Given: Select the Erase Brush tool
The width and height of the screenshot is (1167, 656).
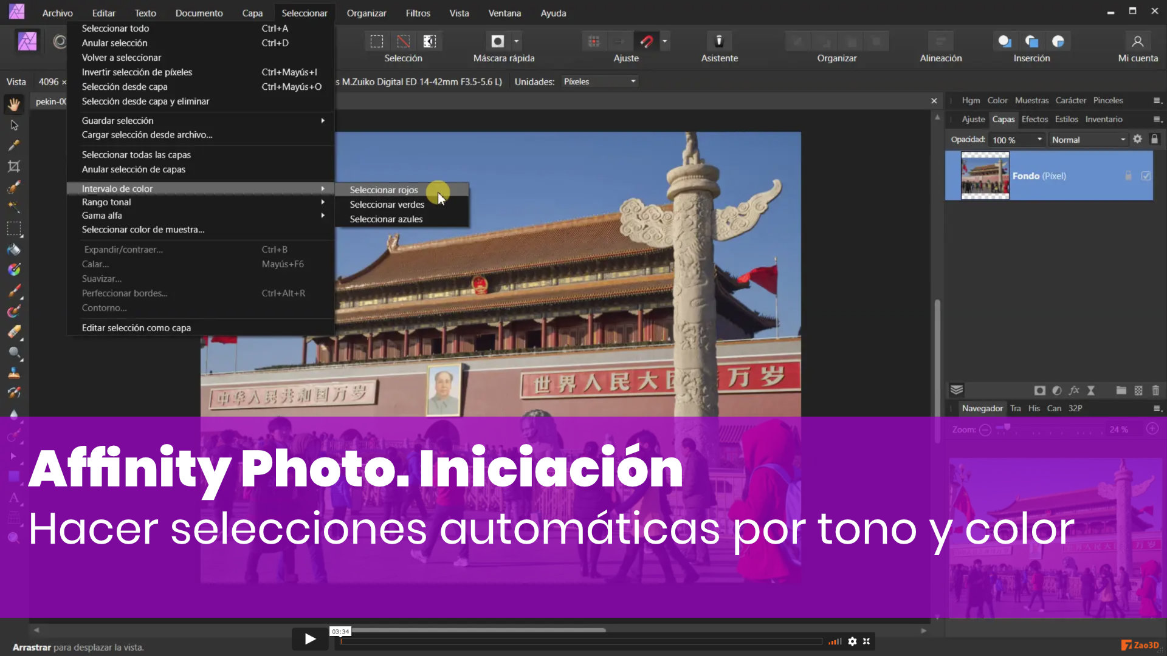Looking at the screenshot, I should point(14,332).
